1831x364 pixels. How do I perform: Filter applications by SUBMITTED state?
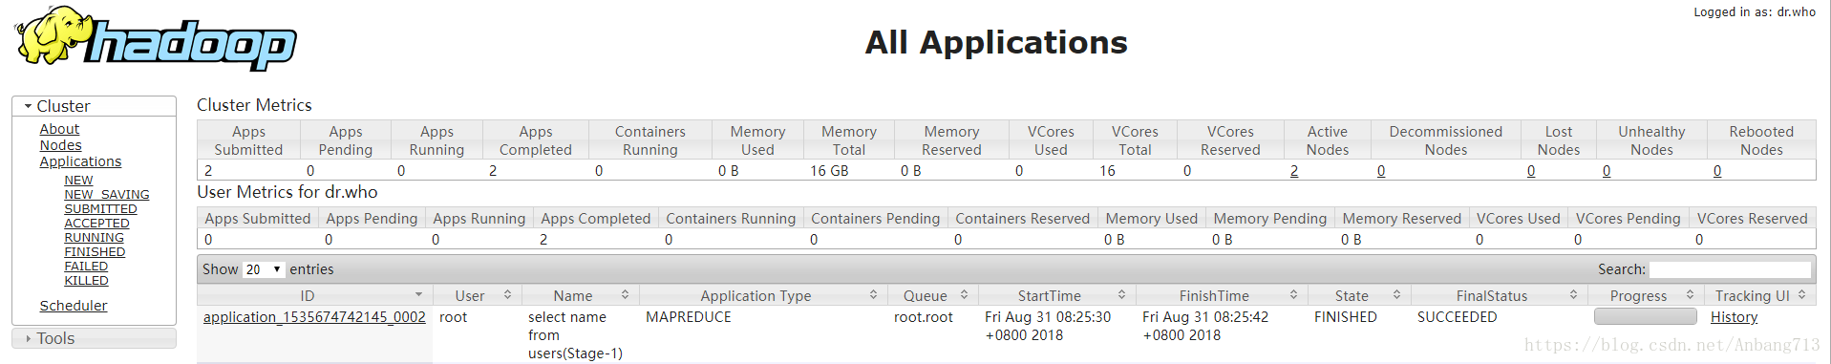(100, 208)
